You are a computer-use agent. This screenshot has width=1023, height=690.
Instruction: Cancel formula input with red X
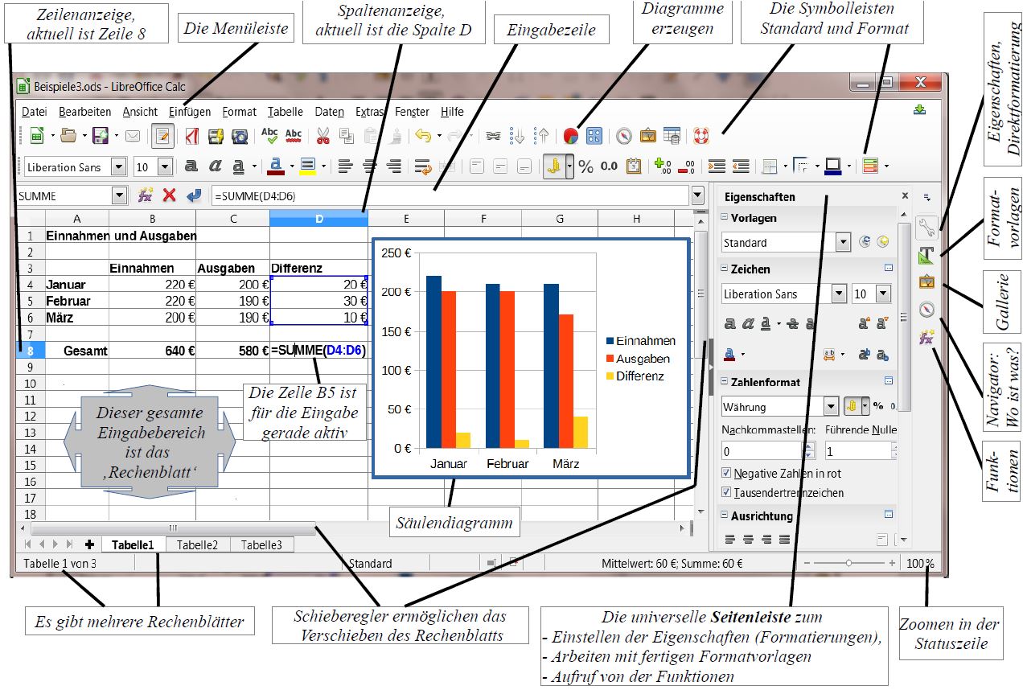[169, 195]
